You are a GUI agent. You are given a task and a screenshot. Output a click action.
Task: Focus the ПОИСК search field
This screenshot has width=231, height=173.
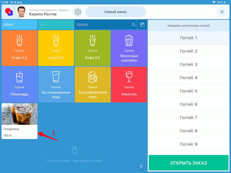[x=103, y=25]
